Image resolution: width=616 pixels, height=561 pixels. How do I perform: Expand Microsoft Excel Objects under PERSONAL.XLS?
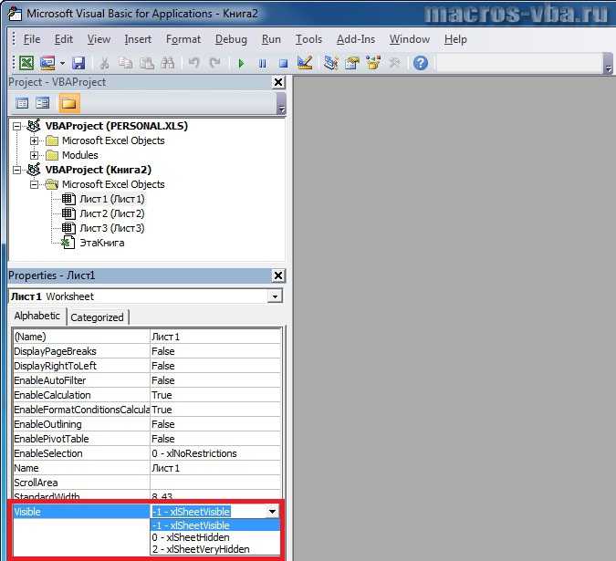coord(34,140)
